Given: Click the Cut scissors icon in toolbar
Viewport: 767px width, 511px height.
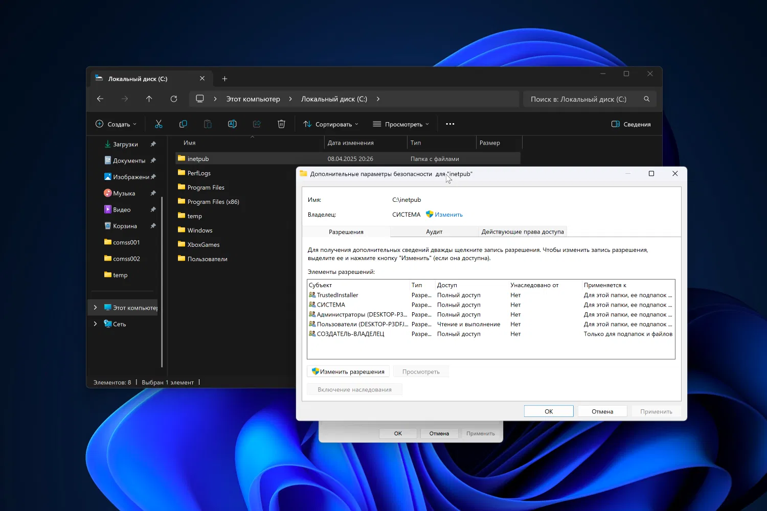Looking at the screenshot, I should click(x=159, y=124).
